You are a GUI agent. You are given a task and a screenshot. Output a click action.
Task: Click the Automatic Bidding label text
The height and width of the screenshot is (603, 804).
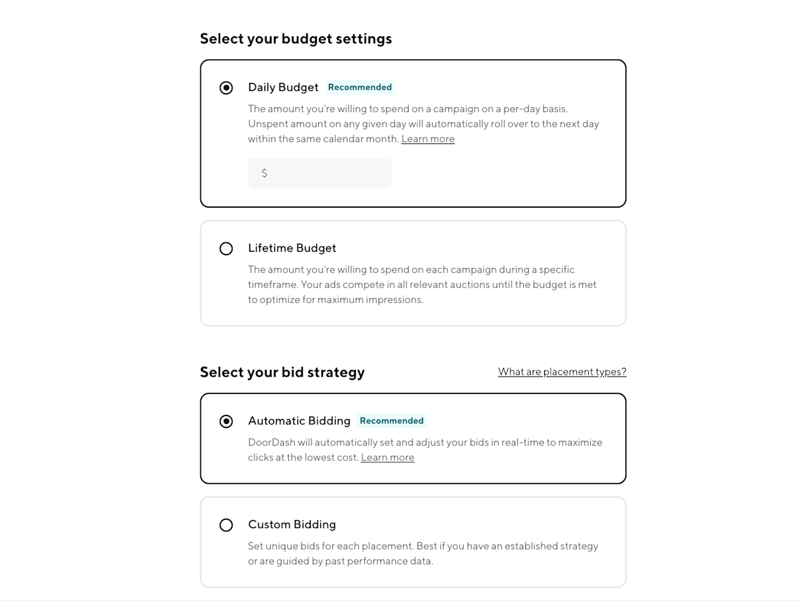(299, 421)
